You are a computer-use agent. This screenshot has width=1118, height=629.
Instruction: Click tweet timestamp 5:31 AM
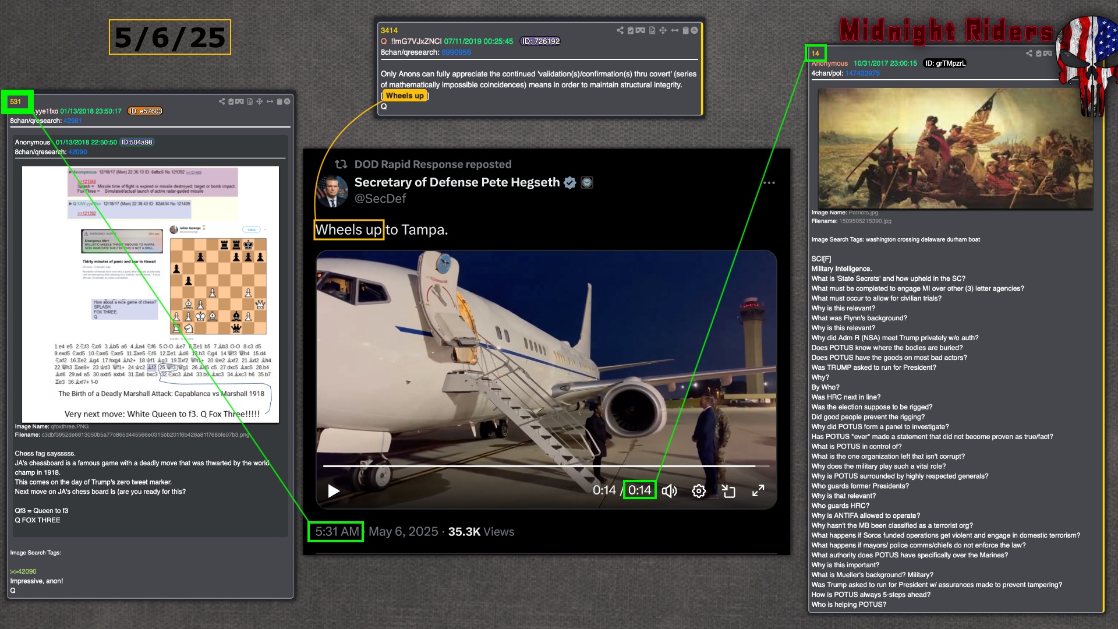click(337, 532)
